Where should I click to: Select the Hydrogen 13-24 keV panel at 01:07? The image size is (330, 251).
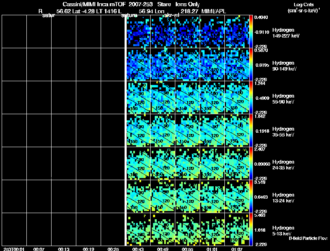[237, 197]
